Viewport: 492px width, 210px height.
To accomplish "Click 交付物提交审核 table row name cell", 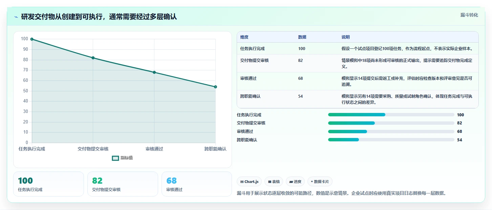I will (x=254, y=61).
